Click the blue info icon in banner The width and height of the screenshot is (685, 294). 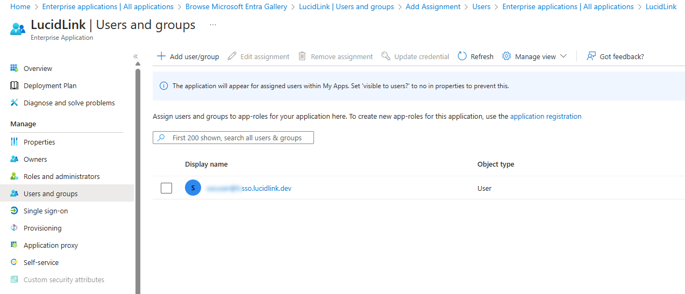[x=164, y=86]
